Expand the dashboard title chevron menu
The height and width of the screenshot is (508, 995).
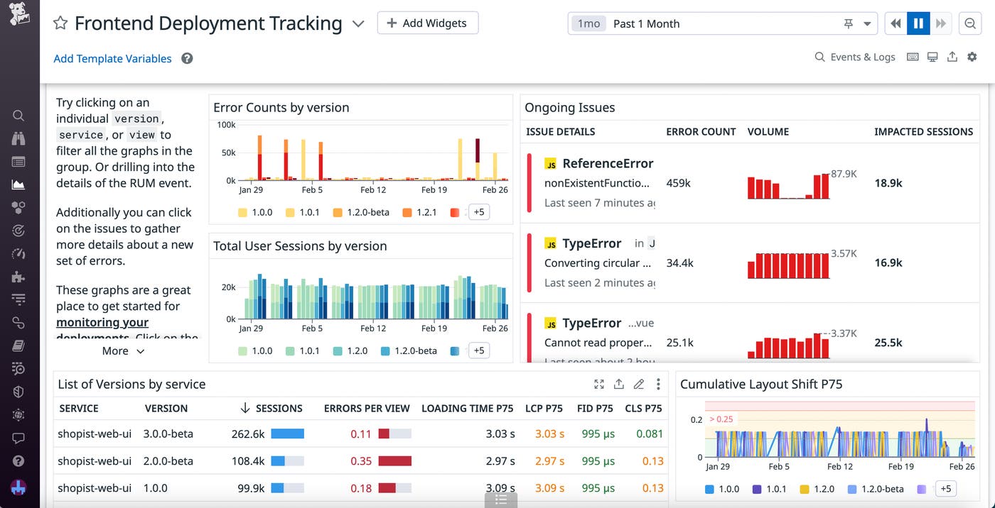[x=358, y=23]
